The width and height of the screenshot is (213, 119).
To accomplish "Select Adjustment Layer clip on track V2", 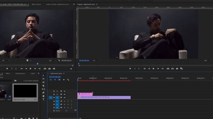I will point(85,94).
